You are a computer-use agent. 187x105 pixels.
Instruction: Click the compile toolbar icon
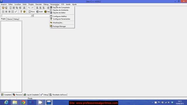click(x=3, y=12)
